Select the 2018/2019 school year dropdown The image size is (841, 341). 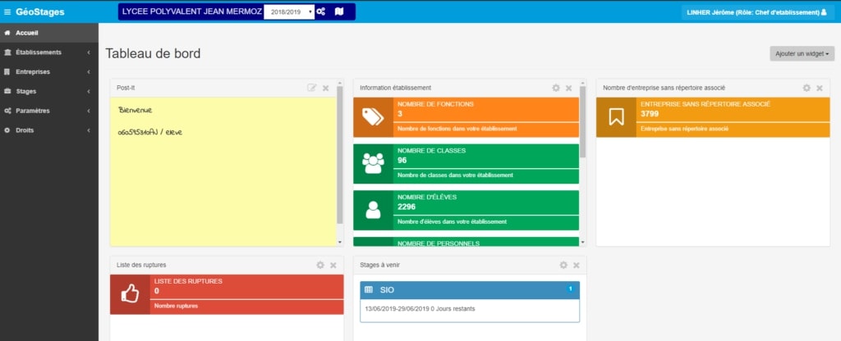(288, 12)
